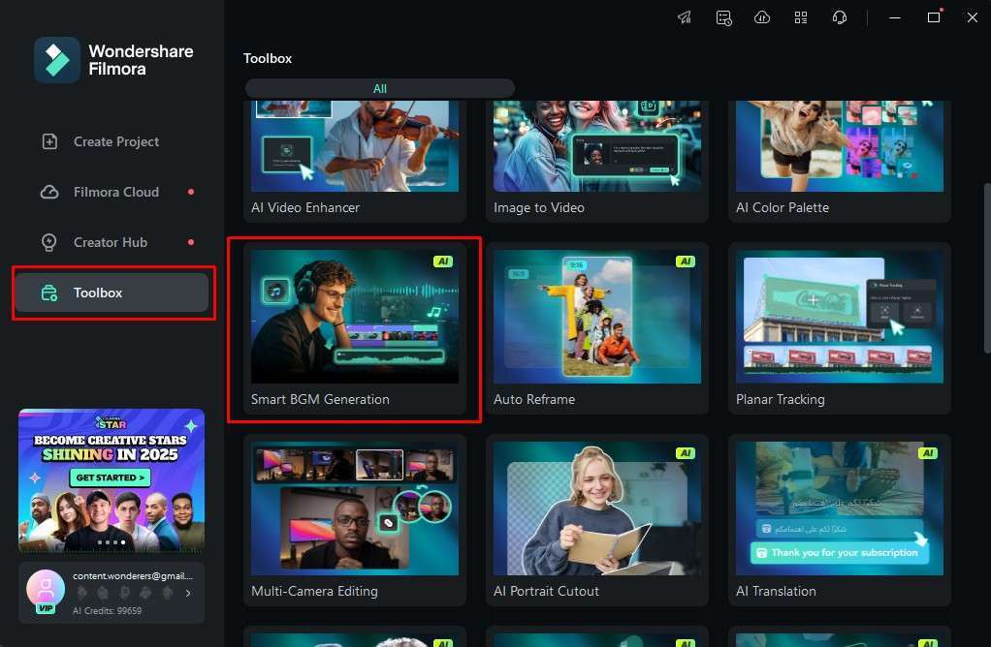This screenshot has height=647, width=991.
Task: Click the AI badge on Auto Reframe
Action: [686, 262]
